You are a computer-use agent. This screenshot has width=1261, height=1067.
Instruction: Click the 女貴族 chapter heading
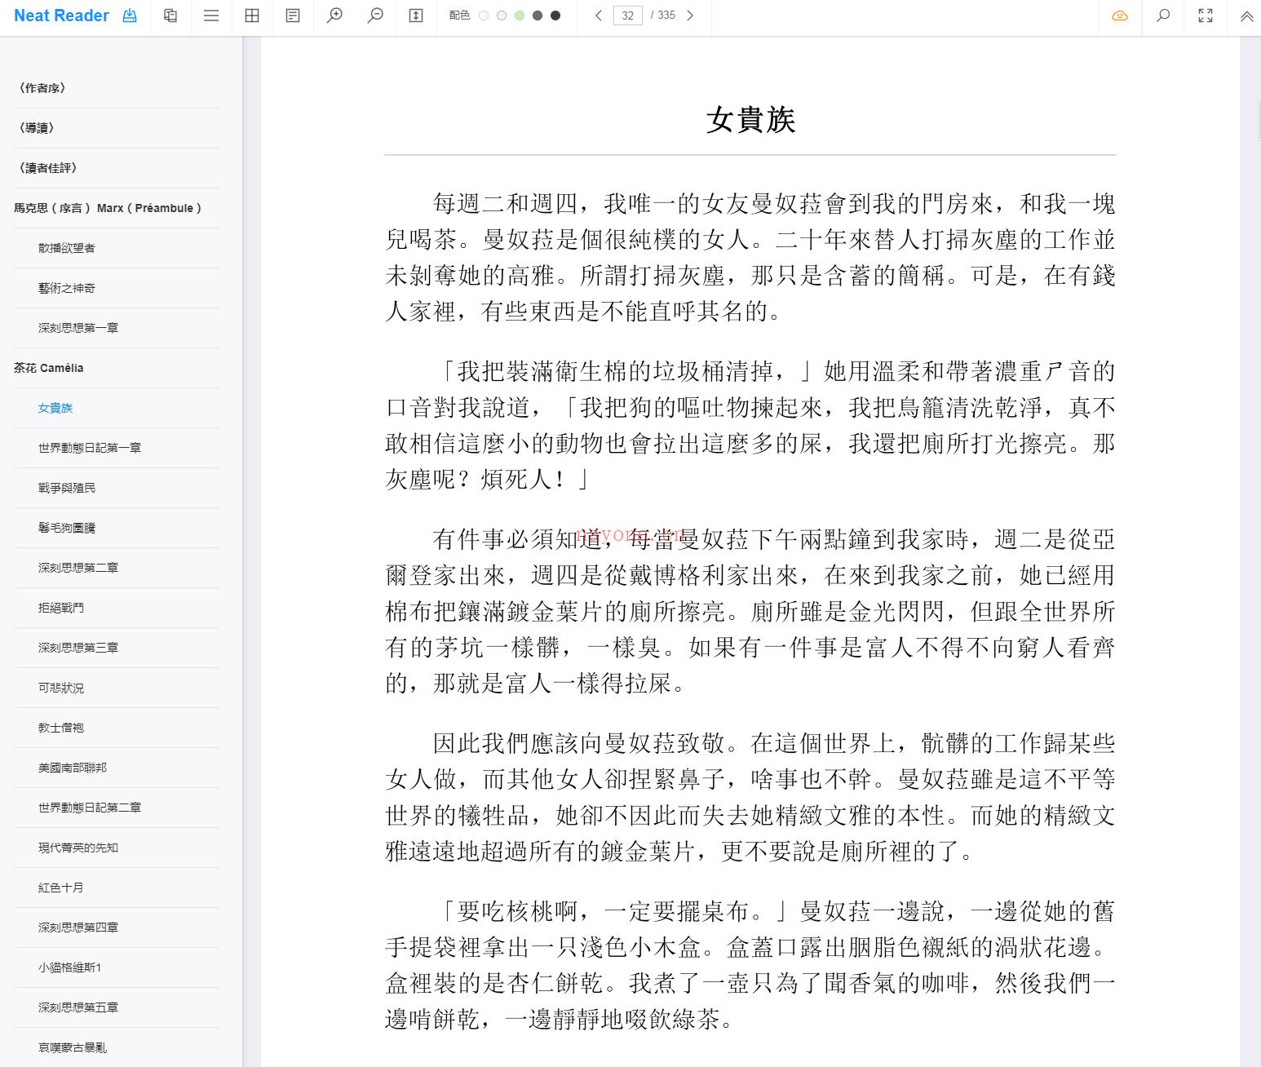750,120
